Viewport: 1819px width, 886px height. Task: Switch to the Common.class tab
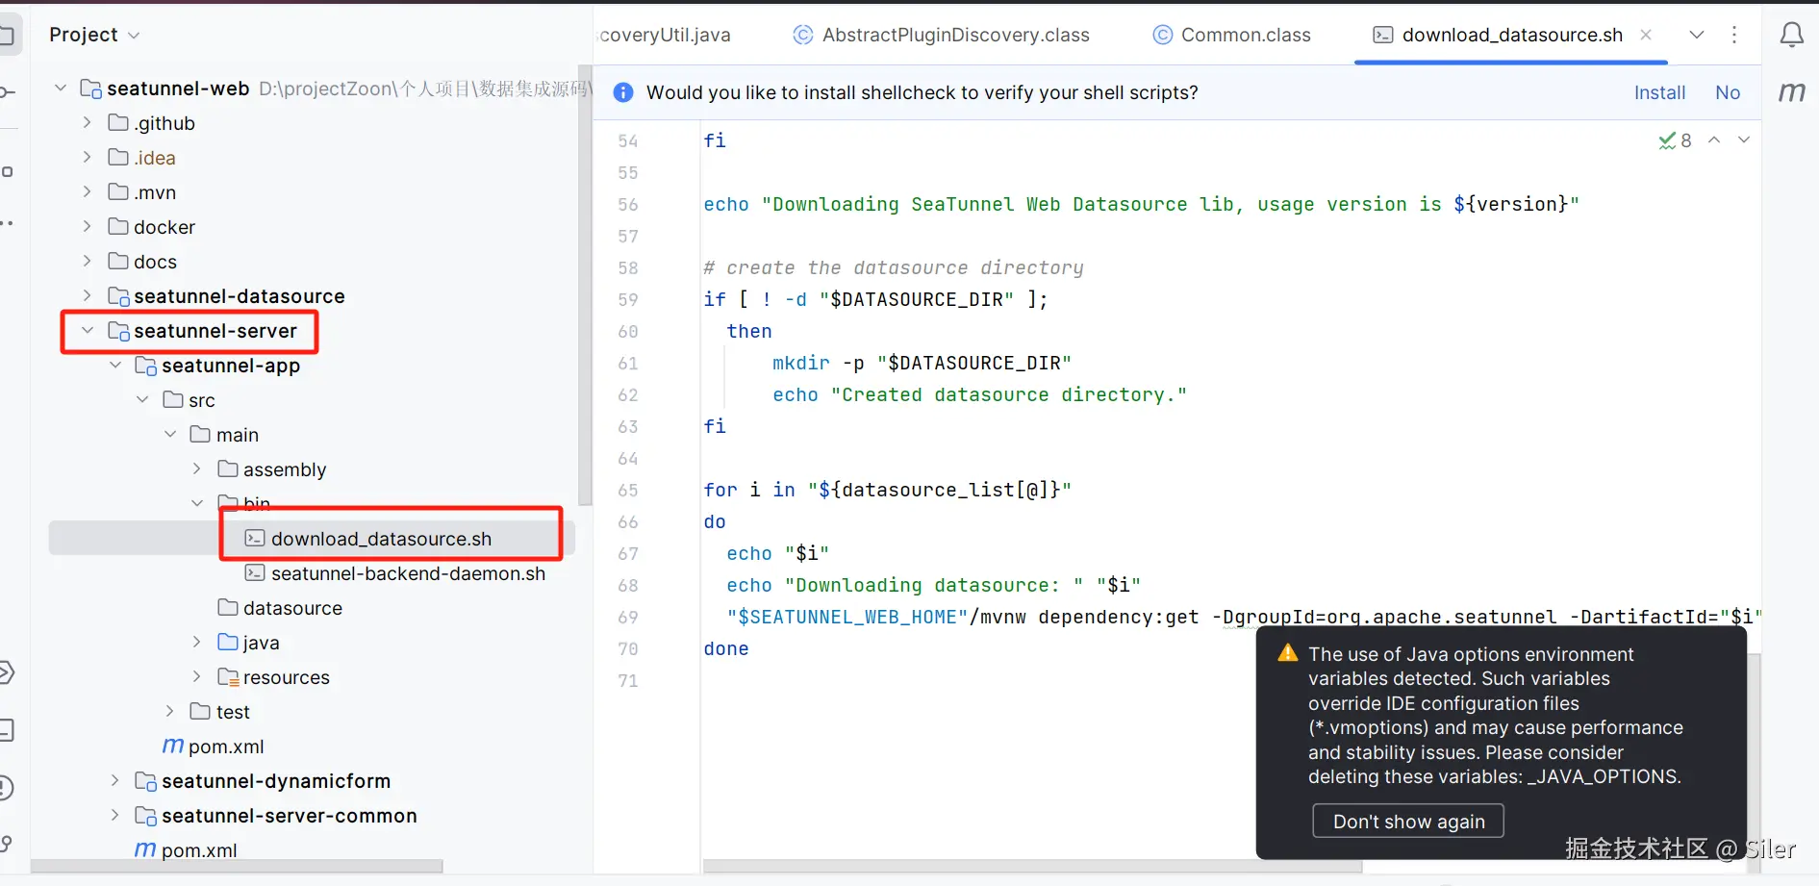tap(1231, 35)
